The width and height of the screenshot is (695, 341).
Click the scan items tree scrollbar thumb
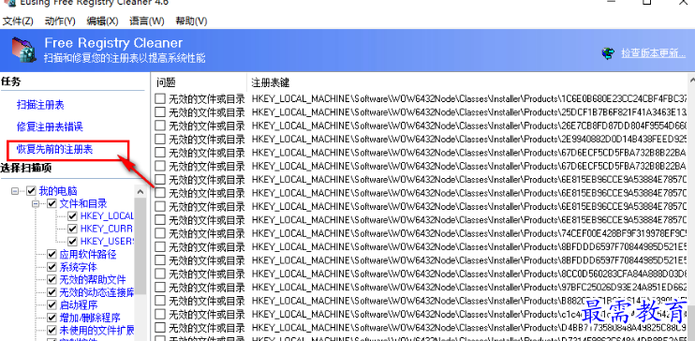(140, 245)
